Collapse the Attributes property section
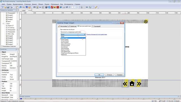 [1, 70]
